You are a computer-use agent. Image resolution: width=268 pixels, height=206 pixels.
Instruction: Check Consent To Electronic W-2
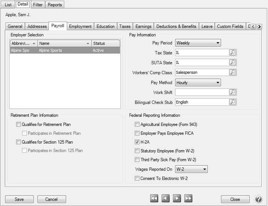[137, 179]
